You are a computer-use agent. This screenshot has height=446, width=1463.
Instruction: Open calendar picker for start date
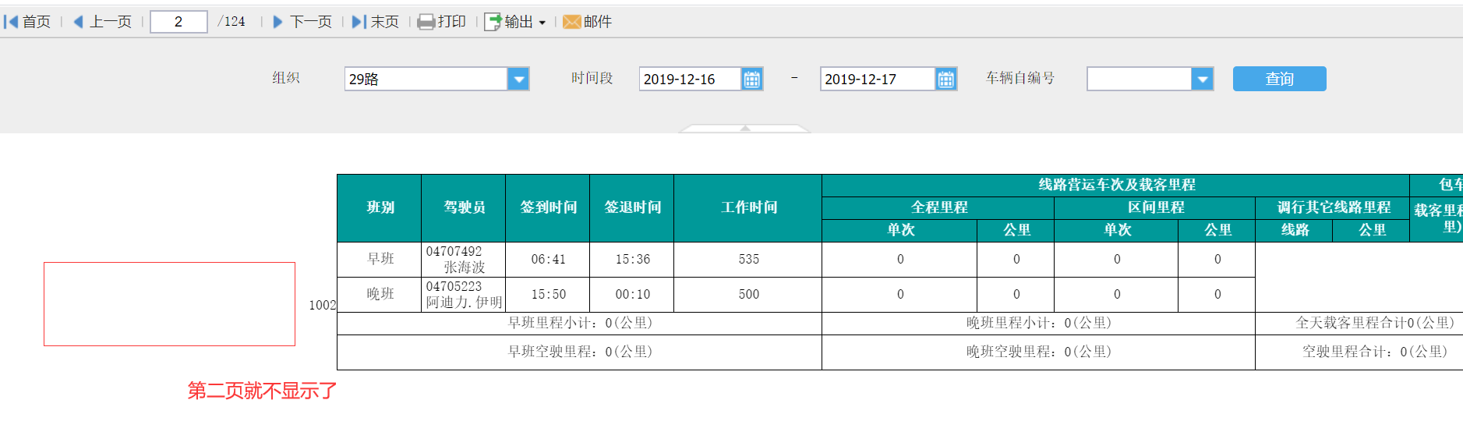[x=752, y=79]
